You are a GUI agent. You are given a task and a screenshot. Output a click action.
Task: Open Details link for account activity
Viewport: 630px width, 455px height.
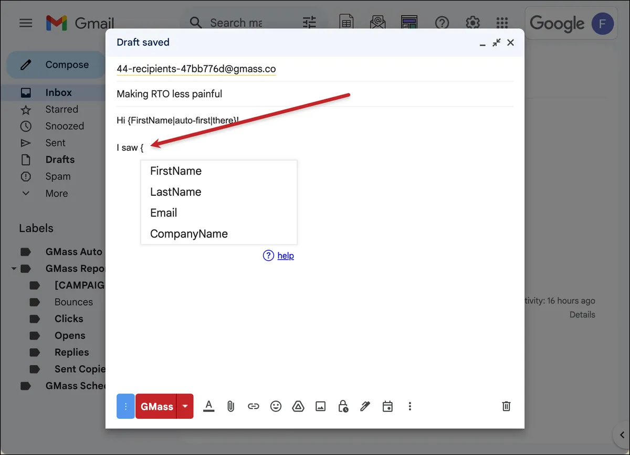tap(582, 315)
